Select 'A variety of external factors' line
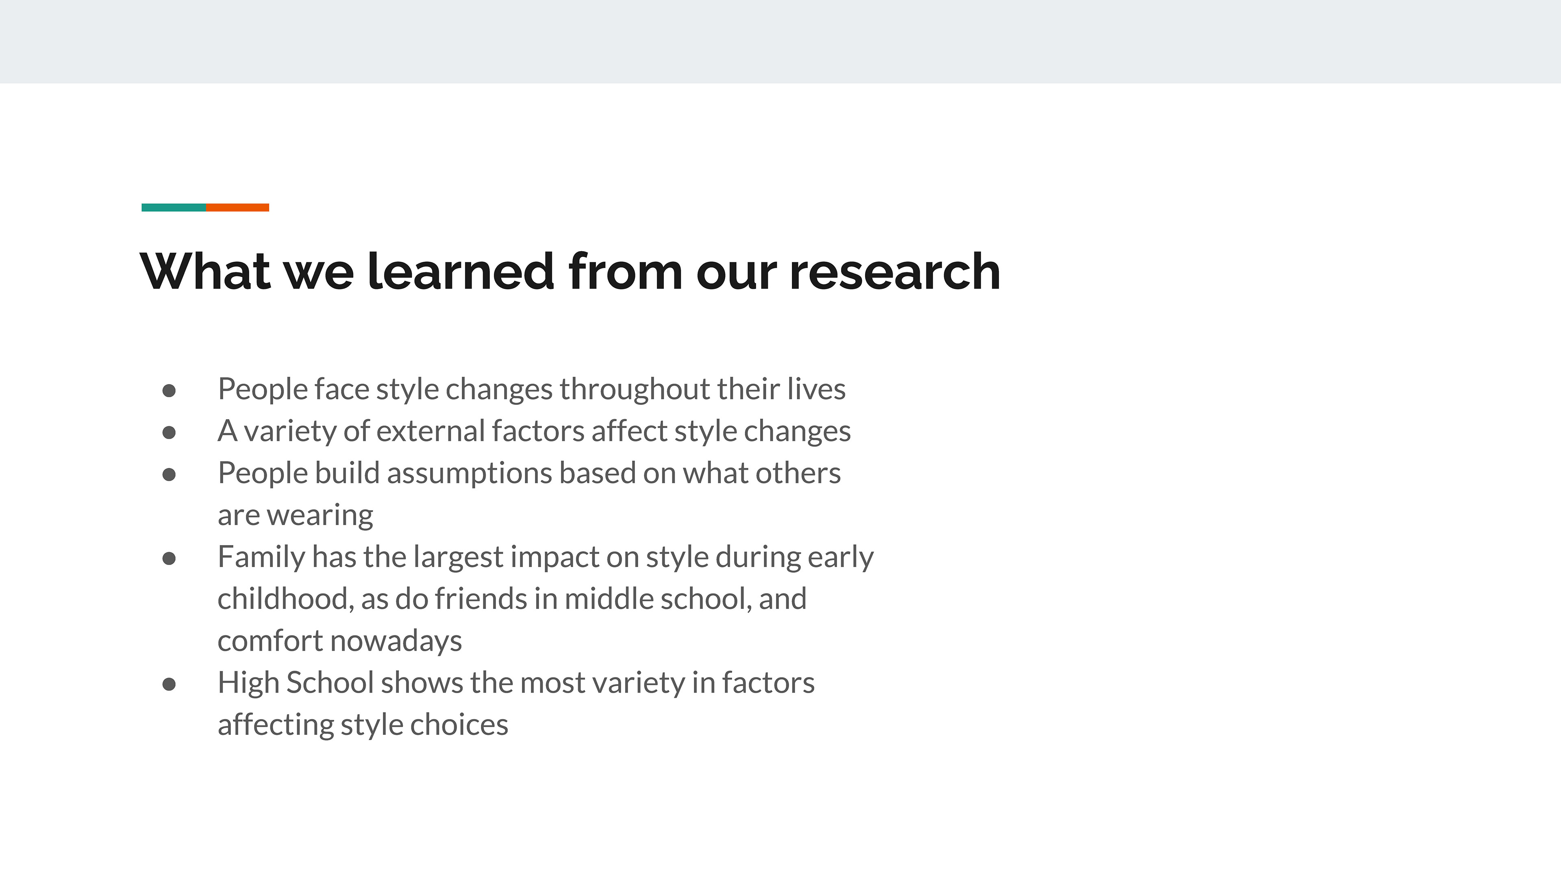The width and height of the screenshot is (1561, 878). point(534,431)
